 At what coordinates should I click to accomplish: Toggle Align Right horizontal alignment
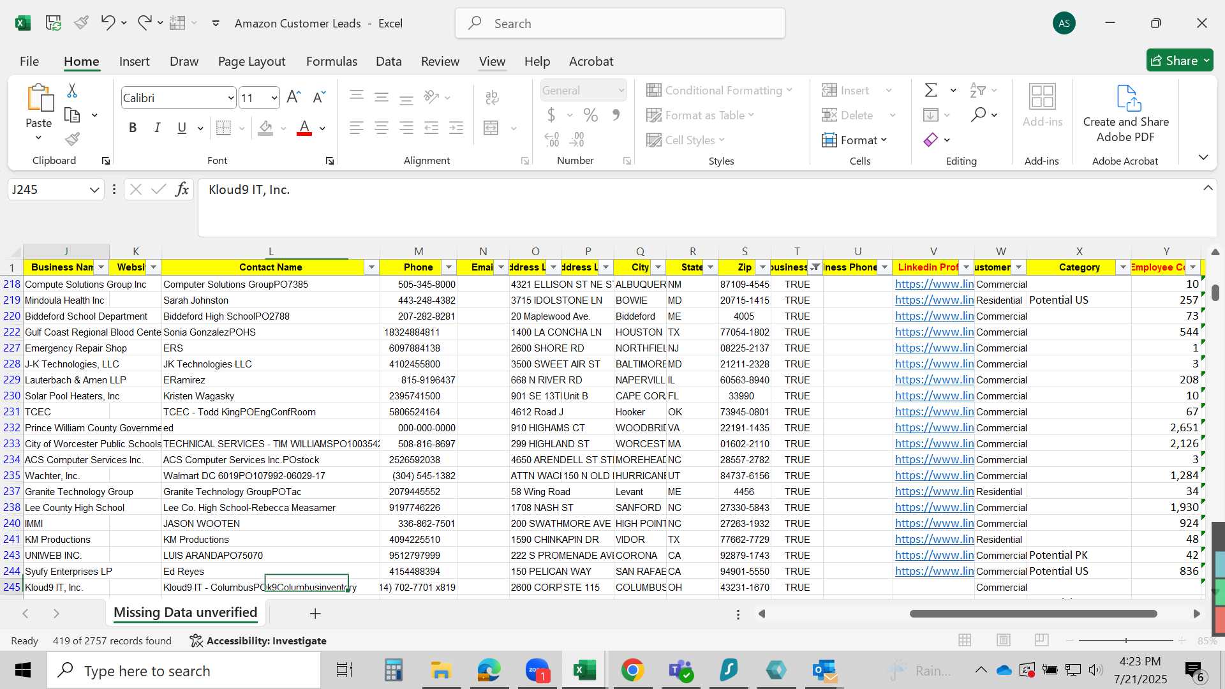406,128
